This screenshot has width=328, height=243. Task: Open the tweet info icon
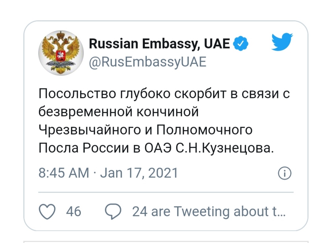285,173
